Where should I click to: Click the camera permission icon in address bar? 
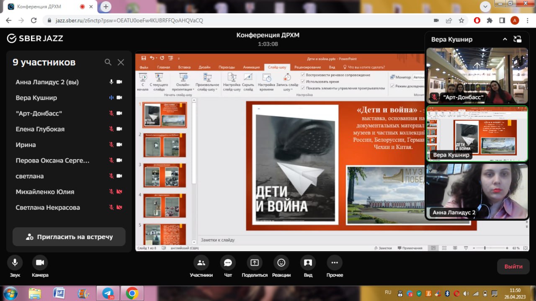(x=436, y=20)
